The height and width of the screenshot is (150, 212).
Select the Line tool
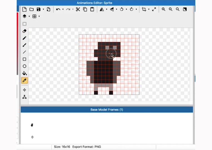pyautogui.click(x=24, y=52)
